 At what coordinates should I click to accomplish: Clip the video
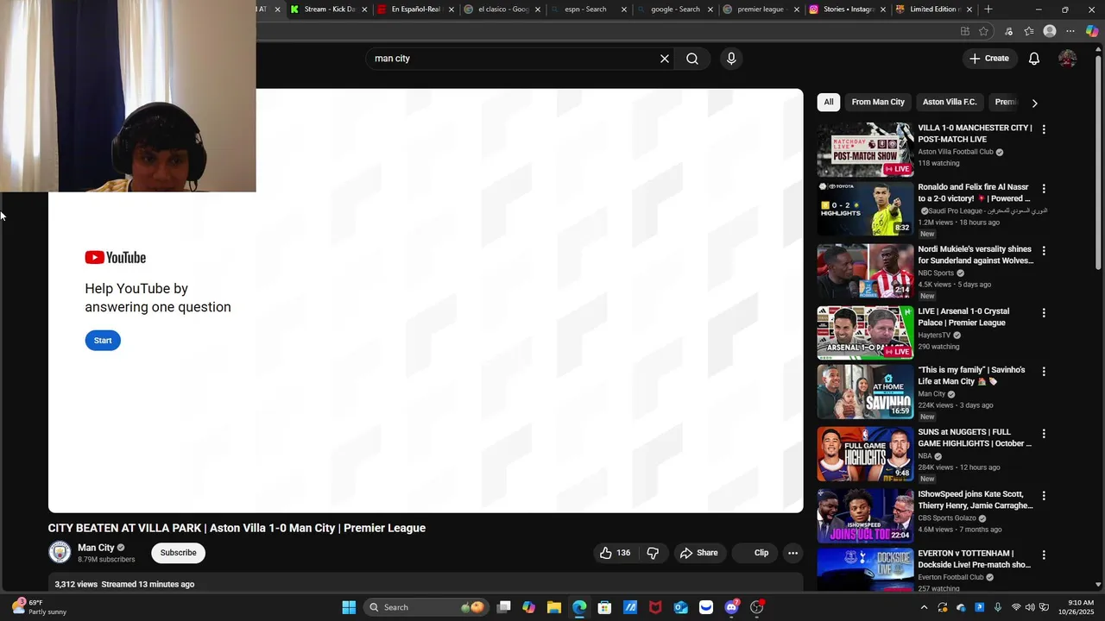[755, 553]
